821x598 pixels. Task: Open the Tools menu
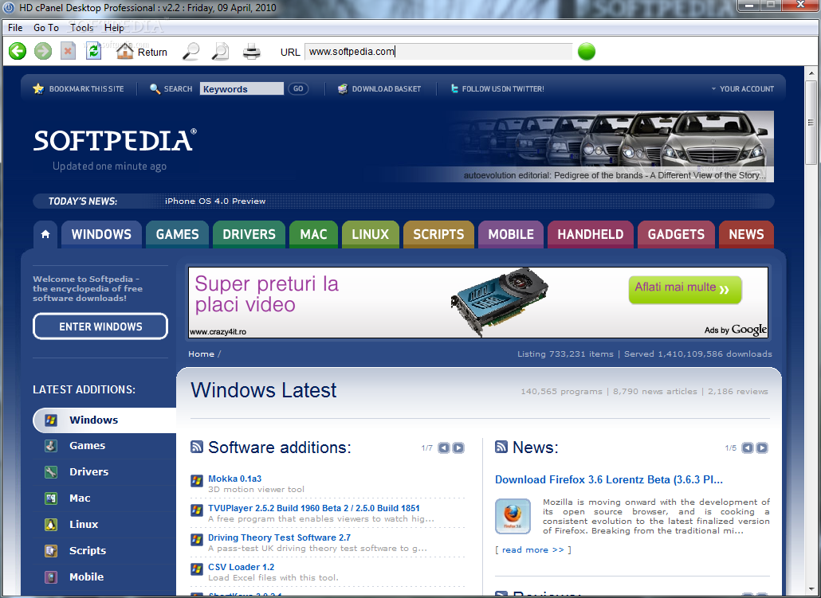(x=81, y=28)
